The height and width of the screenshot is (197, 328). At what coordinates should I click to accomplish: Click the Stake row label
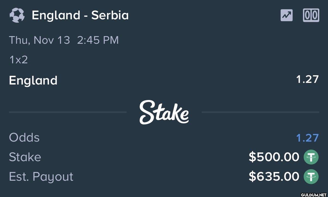[x=25, y=157]
